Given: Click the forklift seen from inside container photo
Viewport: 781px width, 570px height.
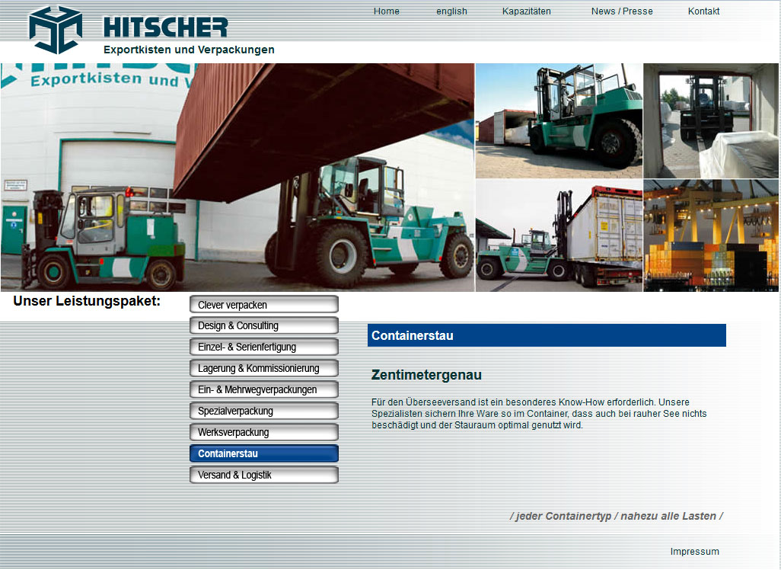Looking at the screenshot, I should (x=711, y=120).
